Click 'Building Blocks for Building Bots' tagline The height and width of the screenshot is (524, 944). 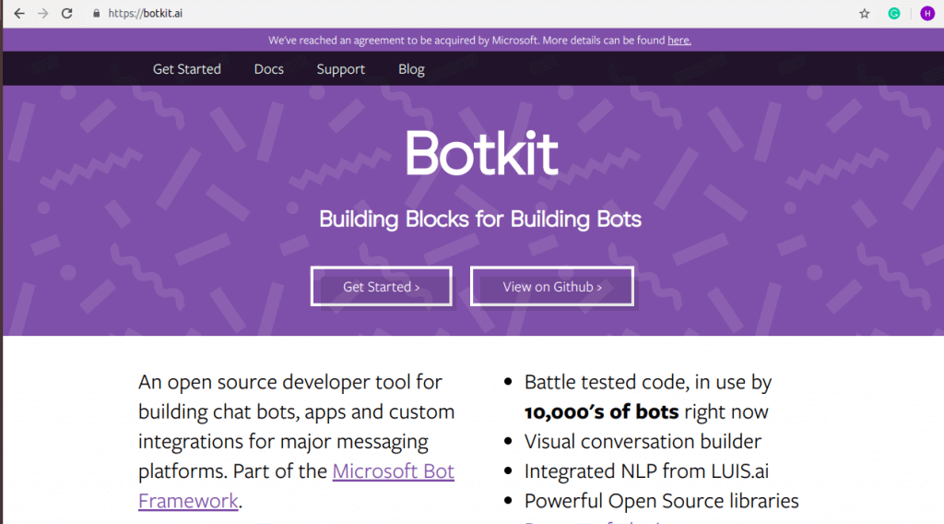(x=479, y=220)
